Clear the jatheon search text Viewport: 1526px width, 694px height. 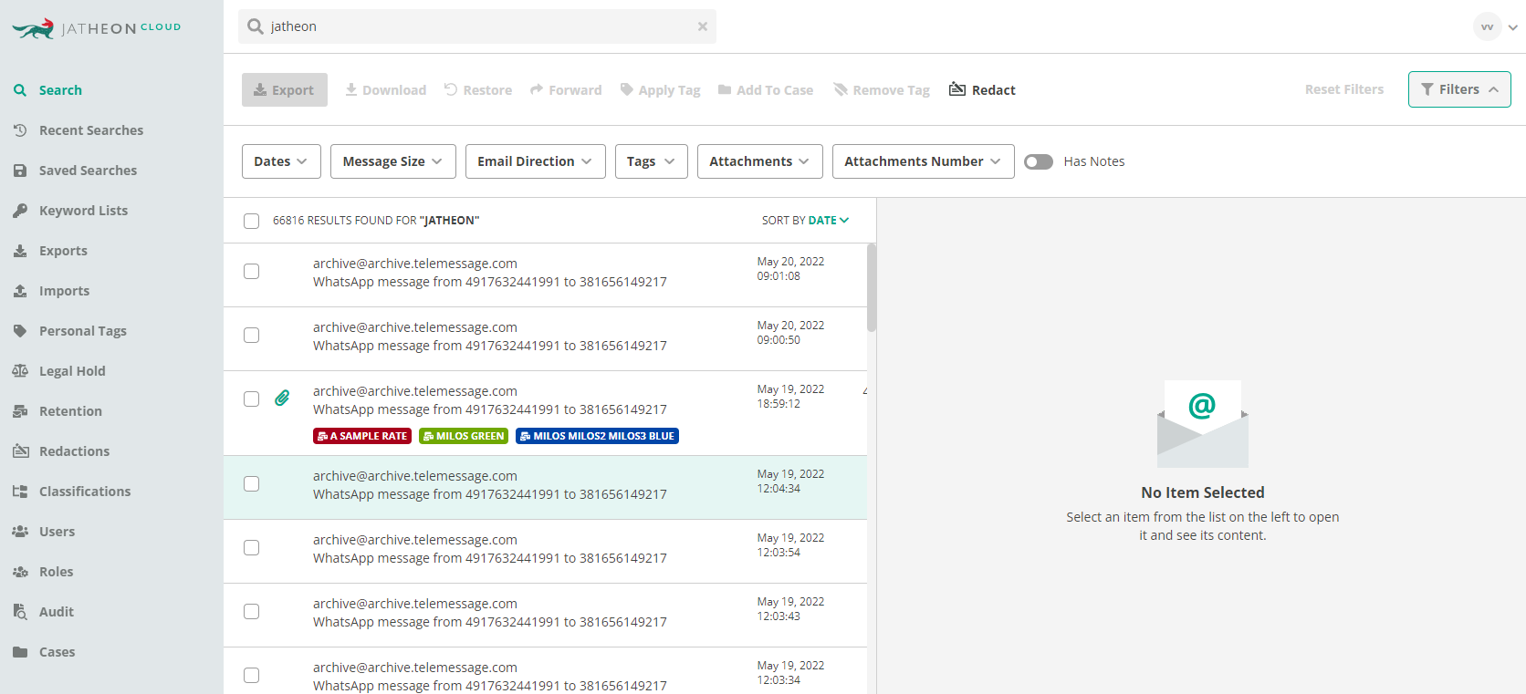(703, 26)
